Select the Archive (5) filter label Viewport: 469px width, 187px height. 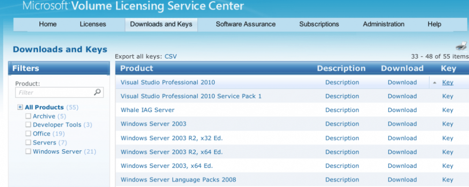tap(50, 116)
